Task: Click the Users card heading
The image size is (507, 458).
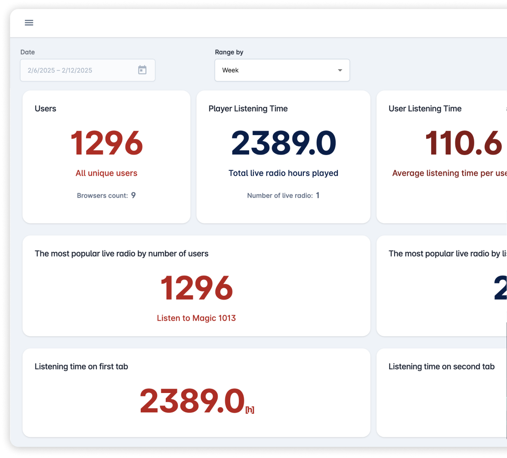Action: pos(45,108)
